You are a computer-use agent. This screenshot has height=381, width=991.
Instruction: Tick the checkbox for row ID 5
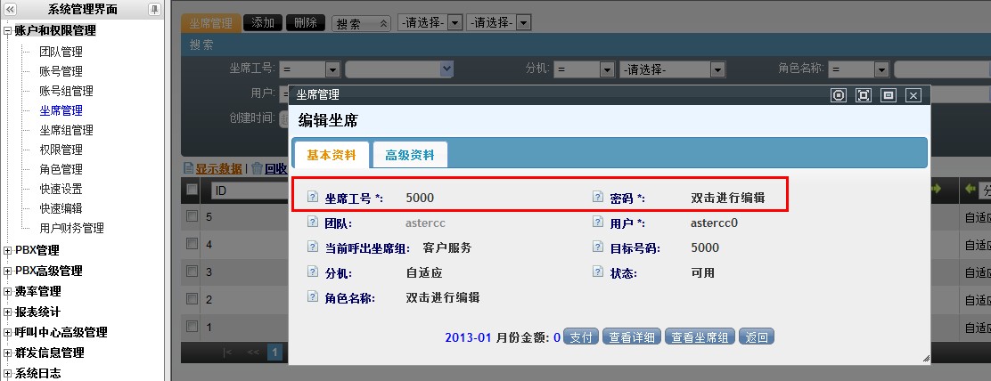tap(192, 216)
